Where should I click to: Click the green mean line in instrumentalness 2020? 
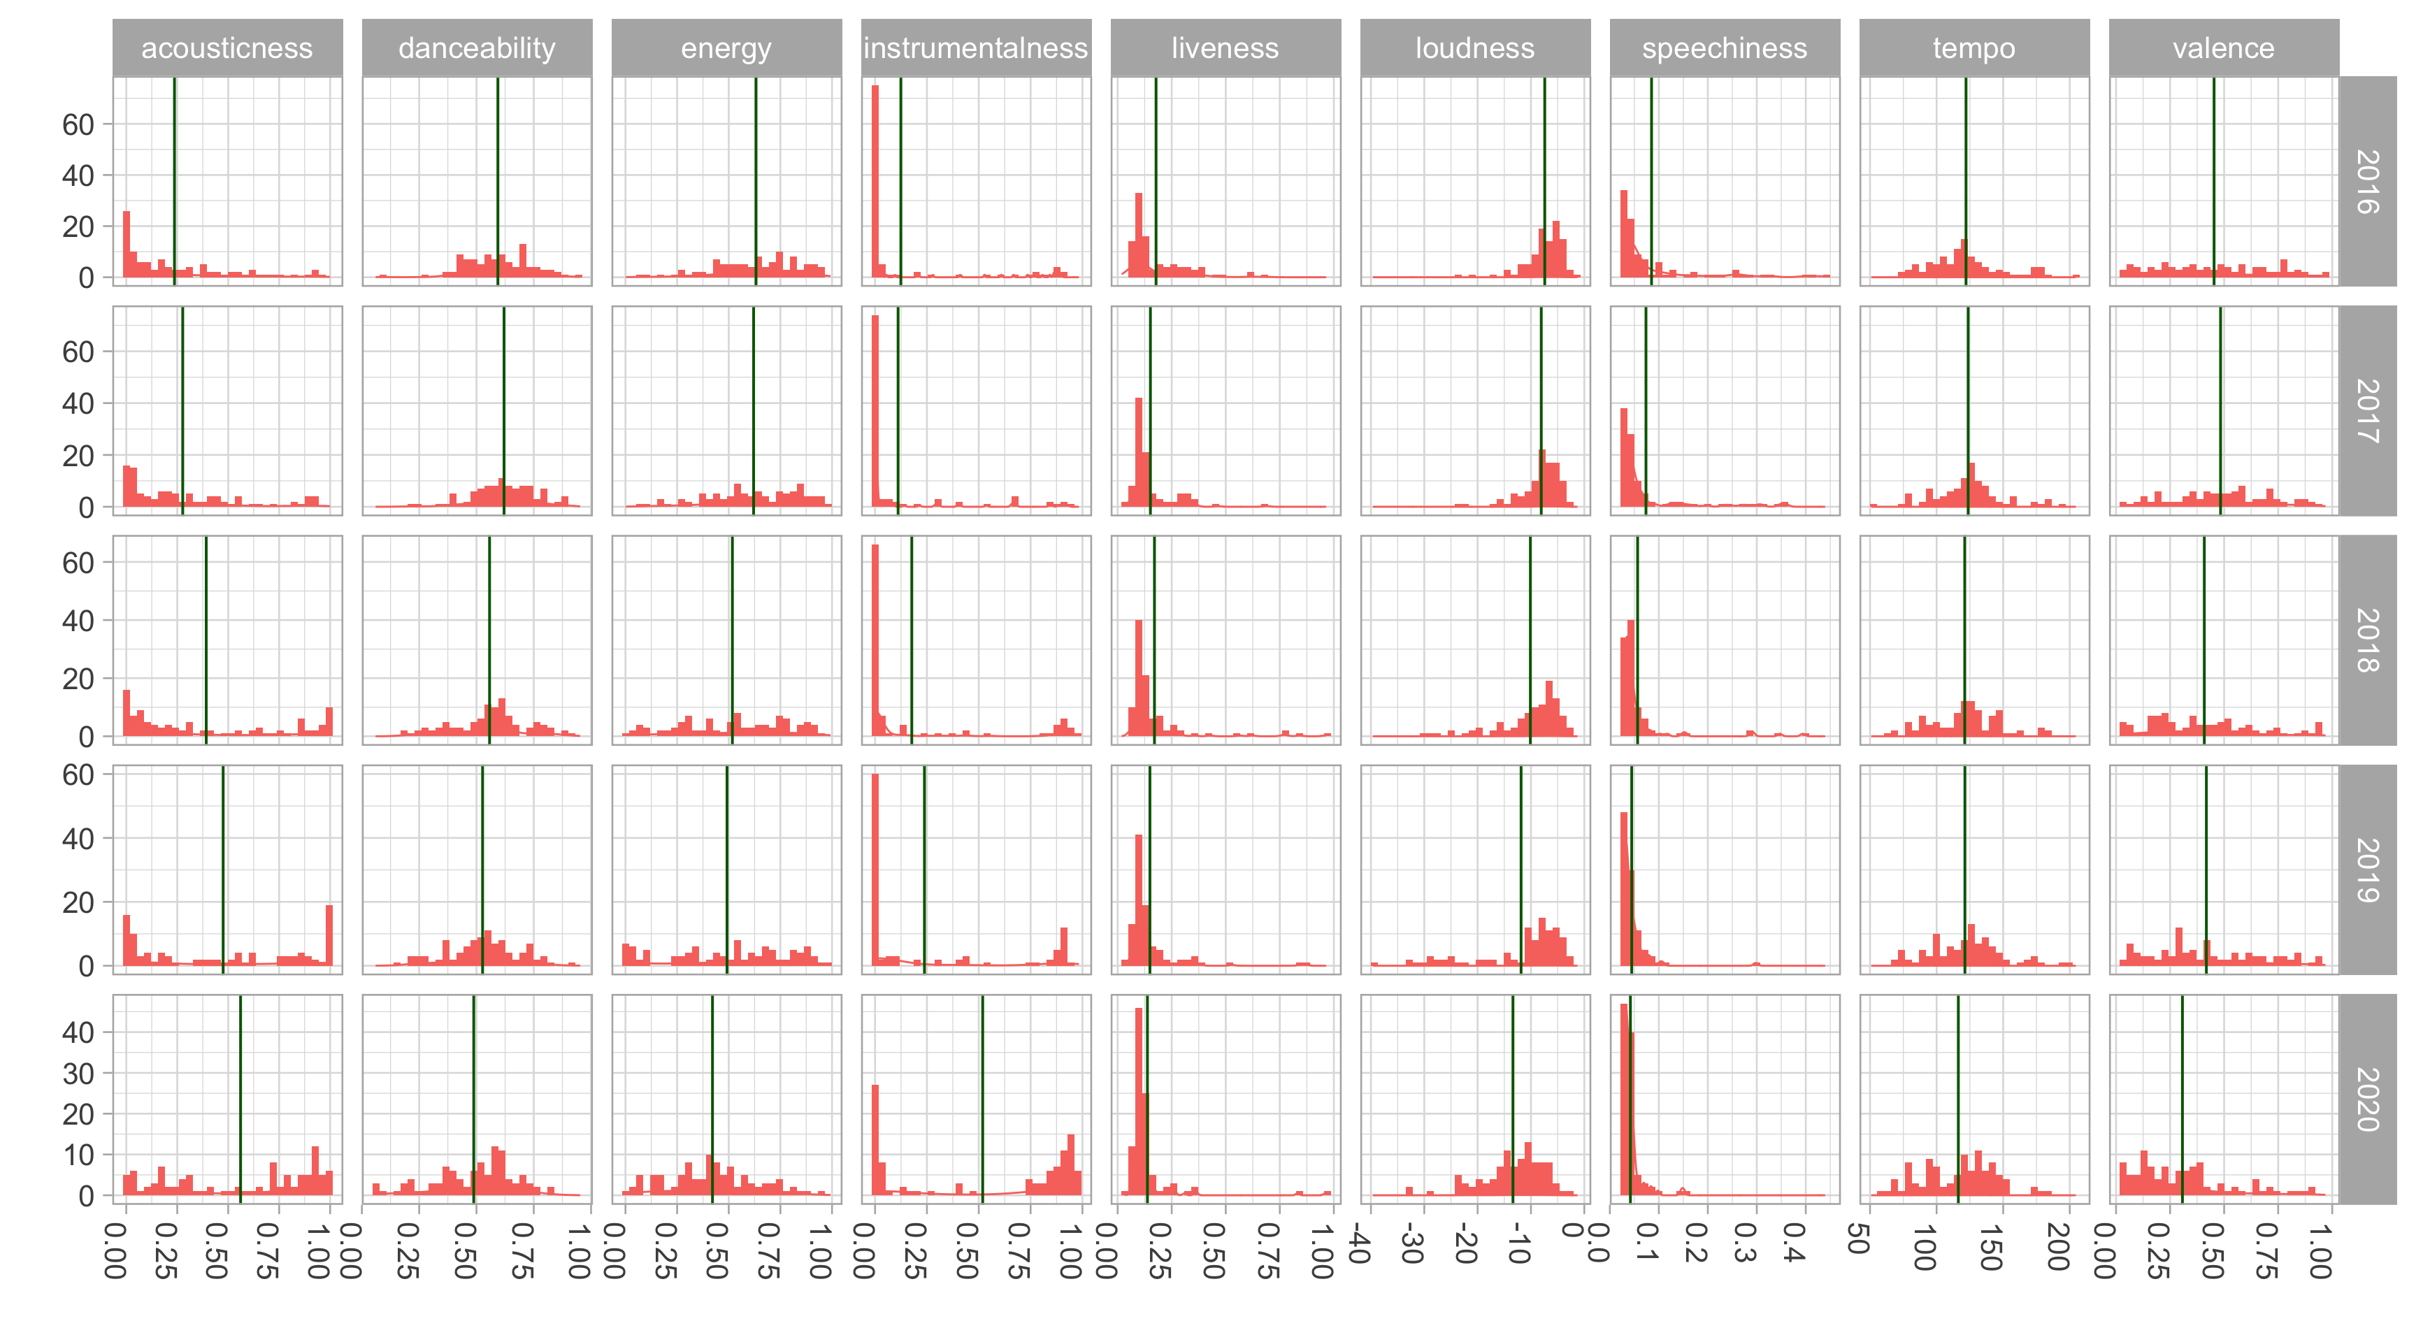(x=982, y=1099)
